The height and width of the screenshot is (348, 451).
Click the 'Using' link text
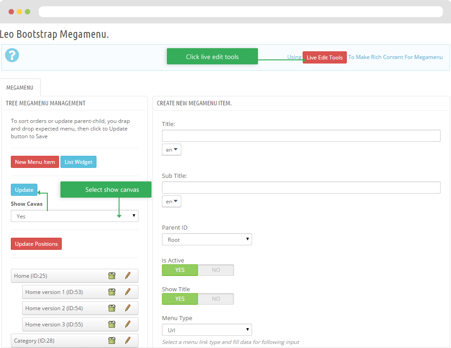click(294, 57)
